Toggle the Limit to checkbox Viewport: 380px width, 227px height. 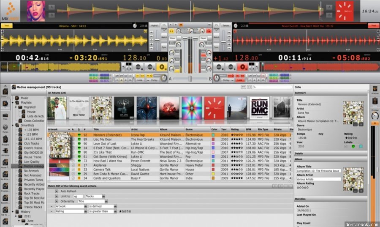click(57, 196)
